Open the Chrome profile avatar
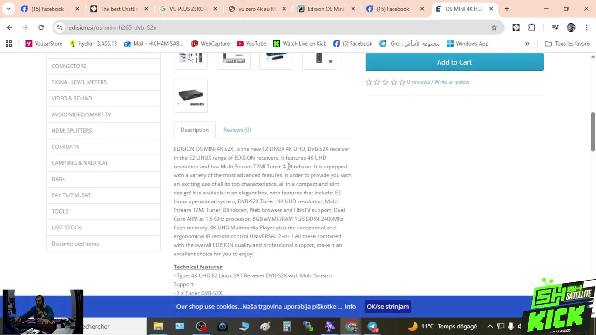596x335 pixels. (x=571, y=27)
